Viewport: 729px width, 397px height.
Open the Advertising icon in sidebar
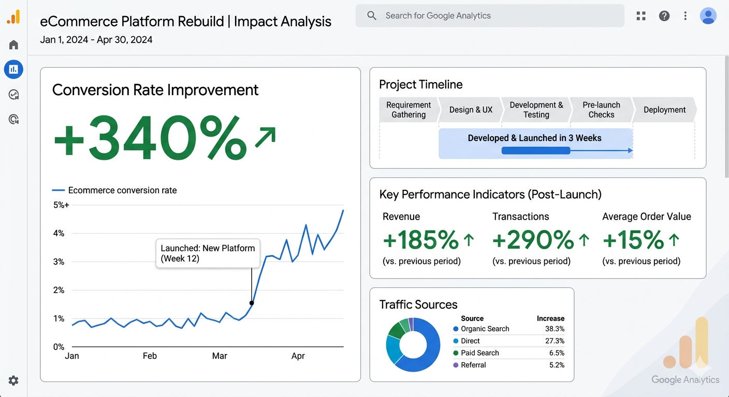tap(13, 119)
